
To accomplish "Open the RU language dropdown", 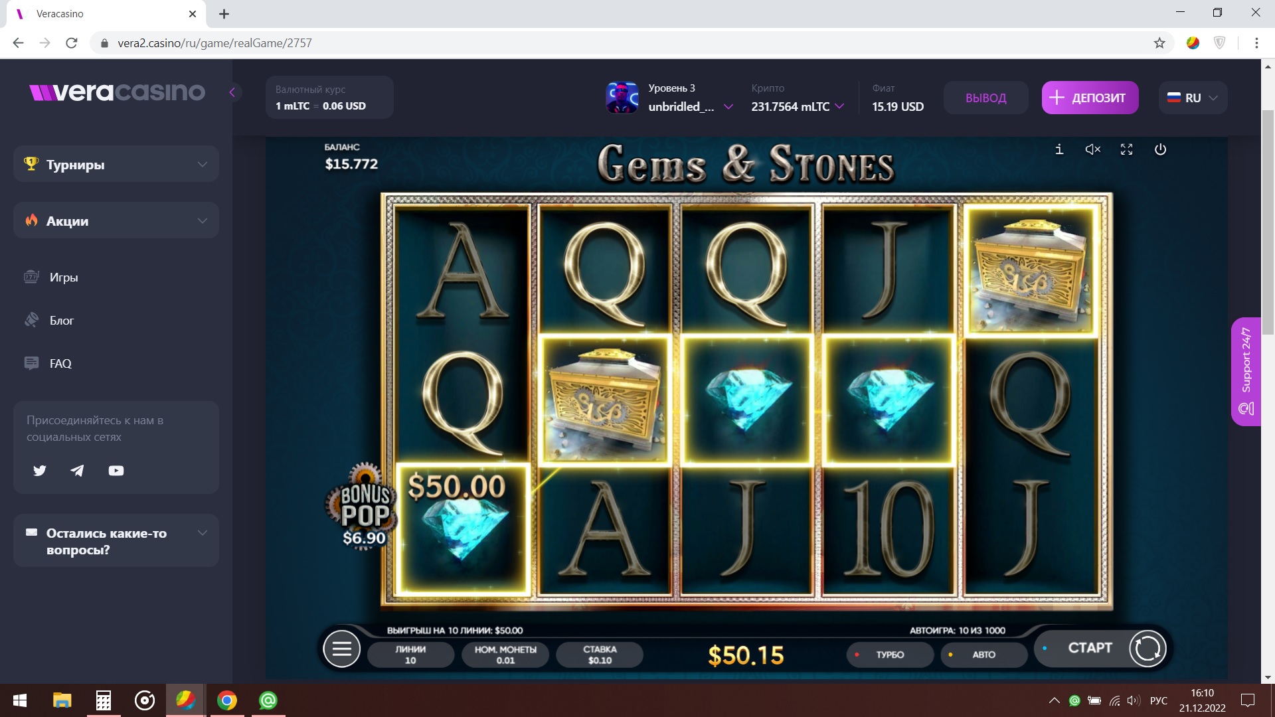I will click(x=1193, y=98).
